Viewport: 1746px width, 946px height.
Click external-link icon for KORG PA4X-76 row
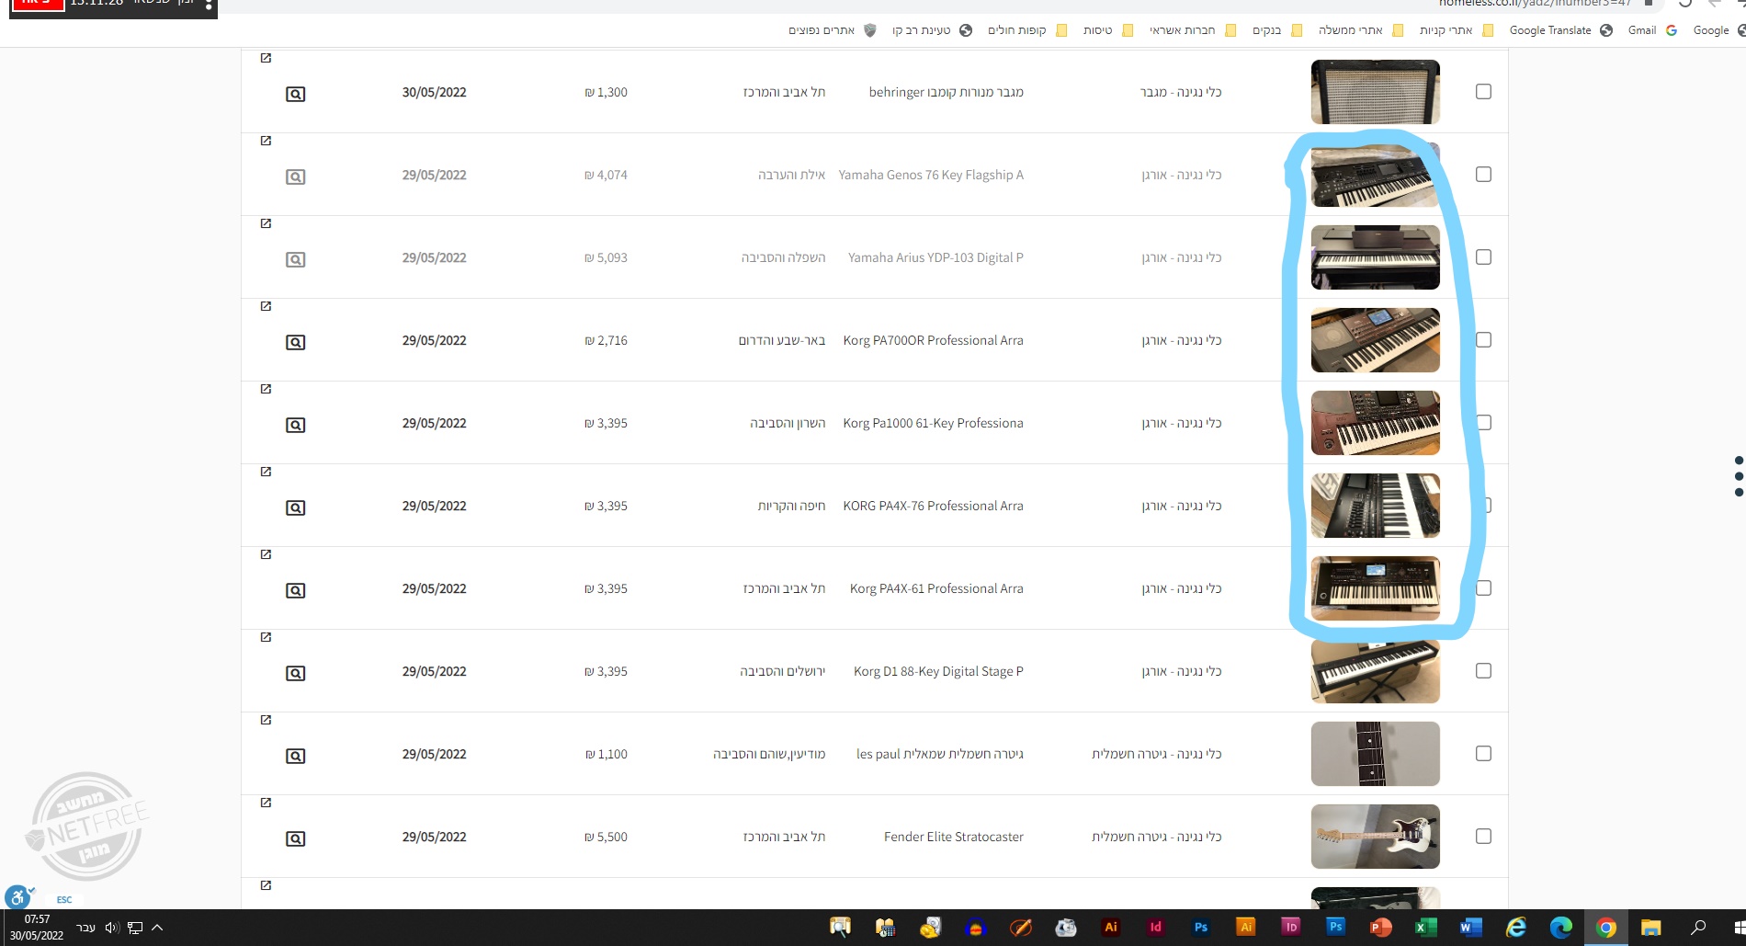coord(266,472)
